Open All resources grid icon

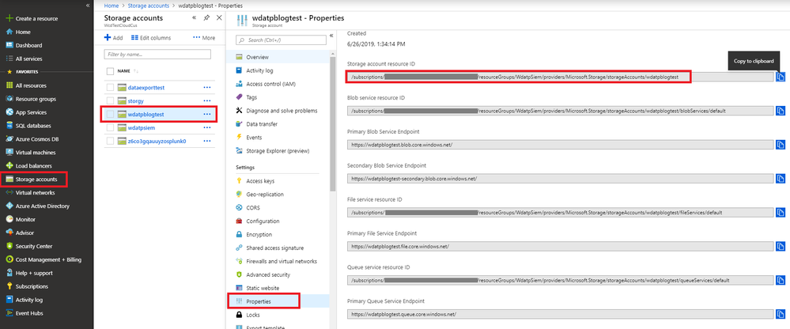(x=9, y=85)
